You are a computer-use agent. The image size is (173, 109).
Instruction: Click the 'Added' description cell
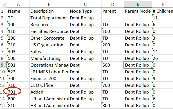[49, 92]
